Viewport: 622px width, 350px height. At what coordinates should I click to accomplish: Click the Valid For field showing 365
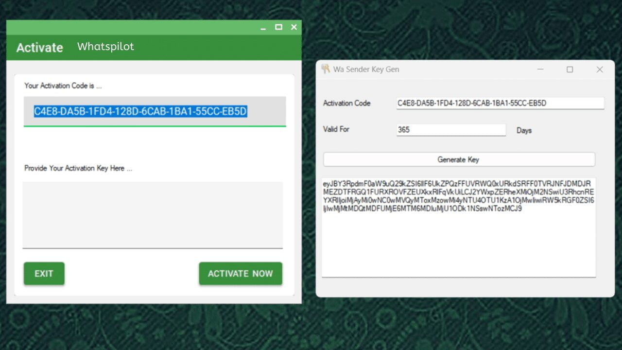click(450, 130)
